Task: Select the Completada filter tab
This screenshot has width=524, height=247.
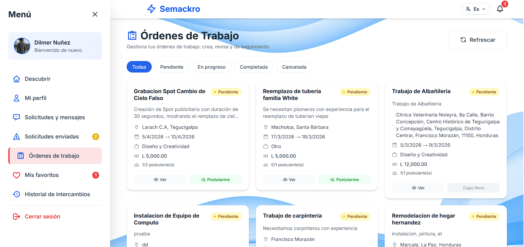Action: point(254,67)
